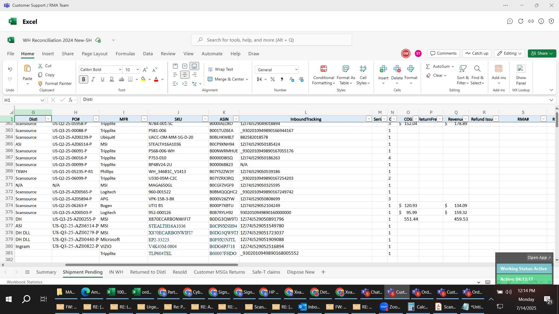This screenshot has height=314, width=559.
Task: Click the horizontal scrollbar thumb
Action: point(152,265)
